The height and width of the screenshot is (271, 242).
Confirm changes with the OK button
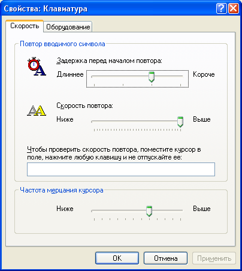click(117, 258)
